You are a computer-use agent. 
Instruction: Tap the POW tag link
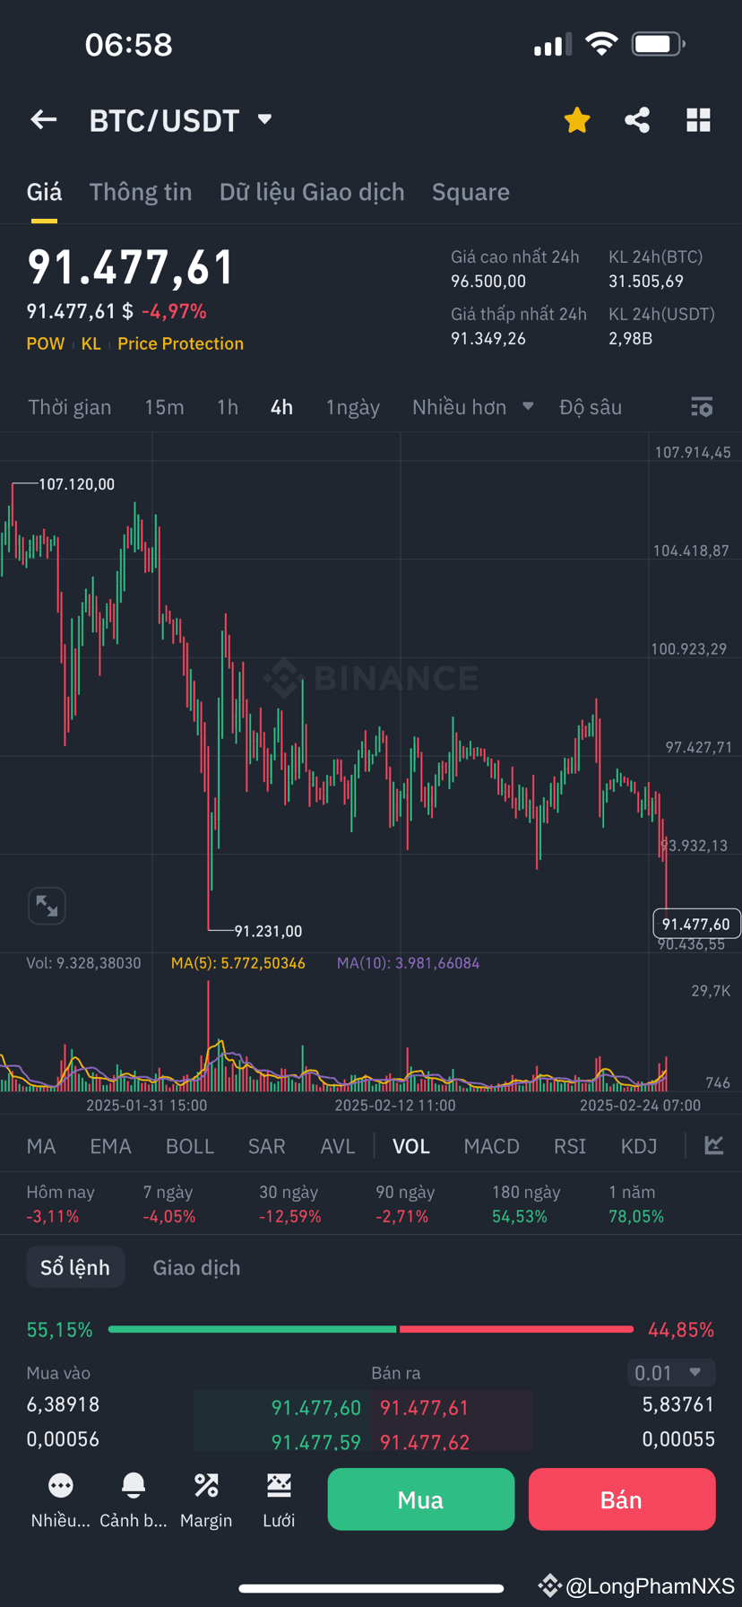[46, 343]
